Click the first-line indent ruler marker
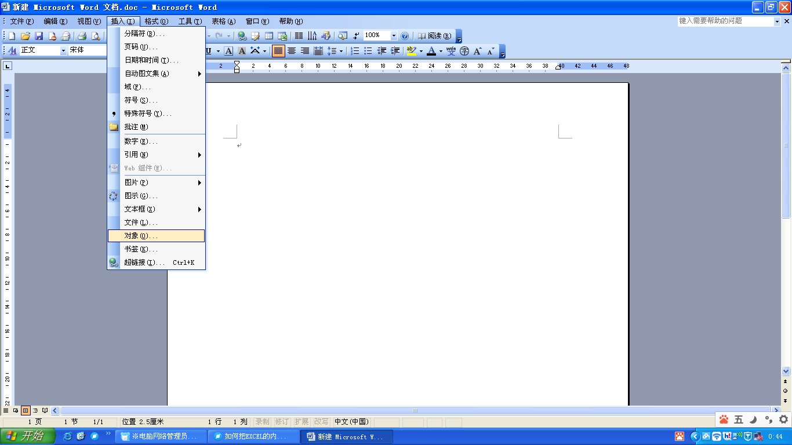 click(x=237, y=63)
